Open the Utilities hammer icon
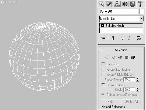The width and height of the screenshot is (146, 110). 140,4
